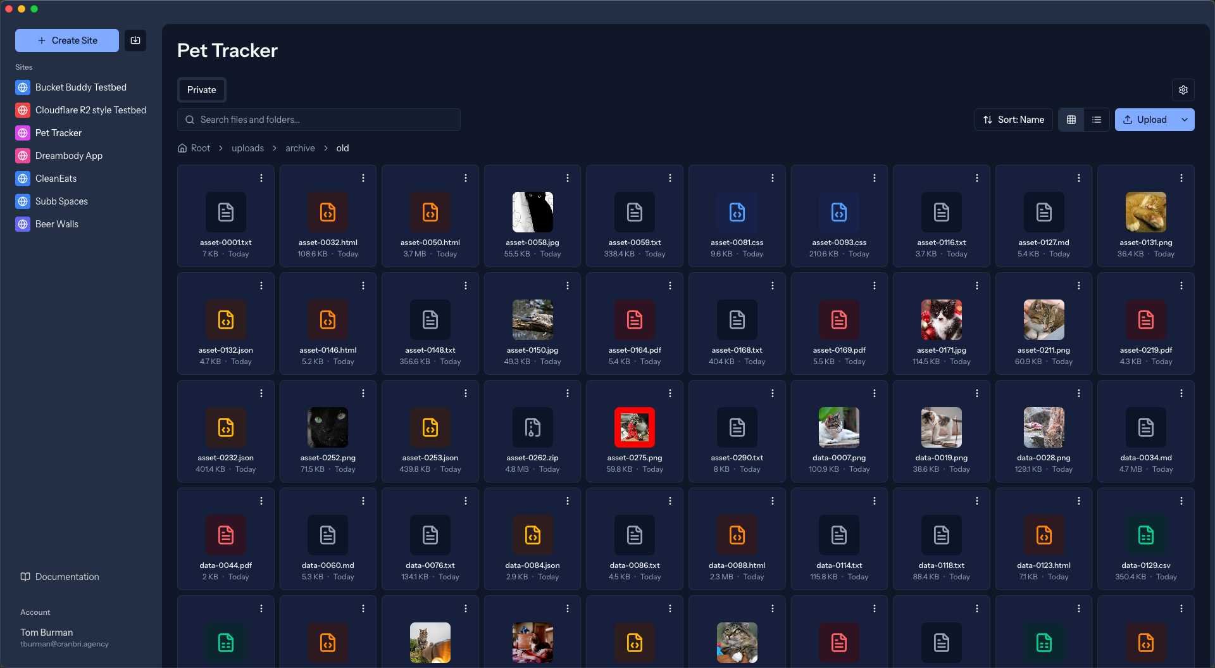Click the Documentation book icon
The image size is (1215, 668).
tap(25, 576)
